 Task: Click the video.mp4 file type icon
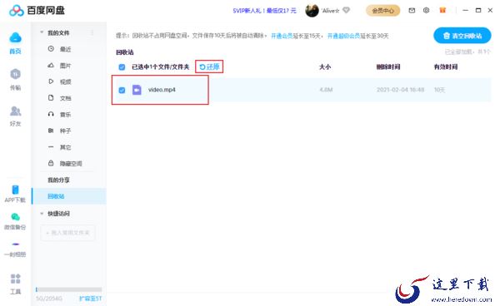137,90
